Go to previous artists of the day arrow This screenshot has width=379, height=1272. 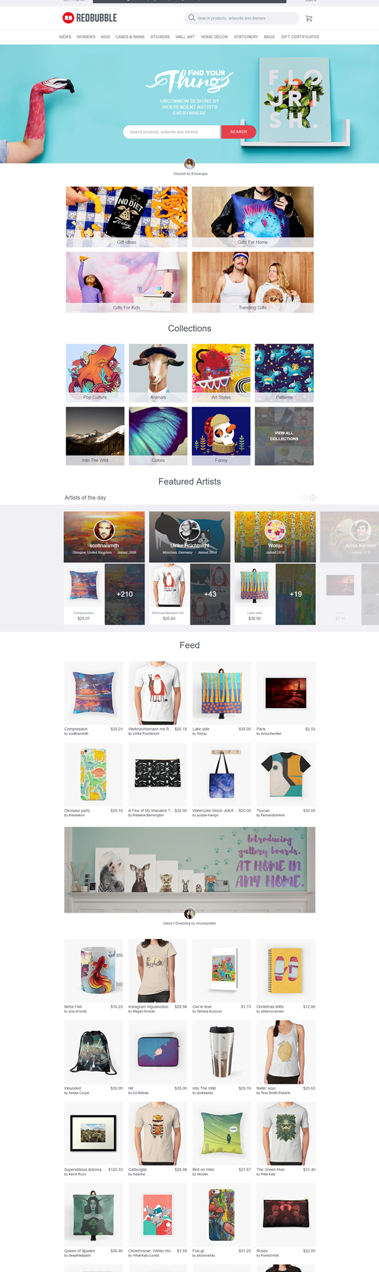(304, 498)
